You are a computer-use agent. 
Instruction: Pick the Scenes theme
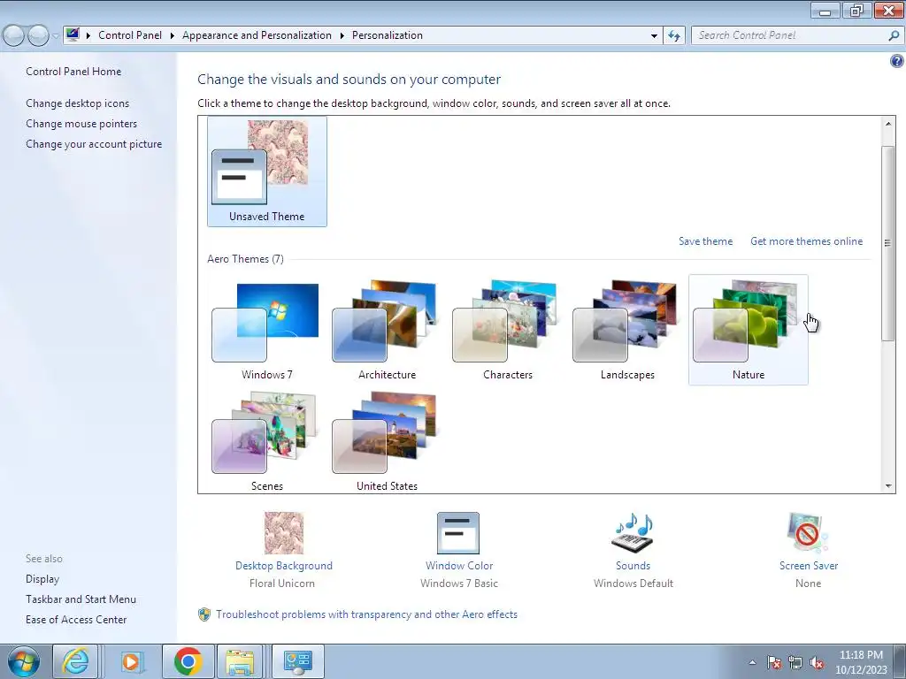point(266,441)
